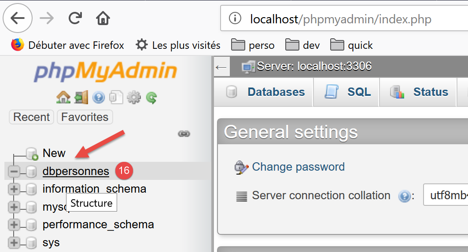Click the MySQL documentation pages icon
The width and height of the screenshot is (468, 252).
coord(116,97)
